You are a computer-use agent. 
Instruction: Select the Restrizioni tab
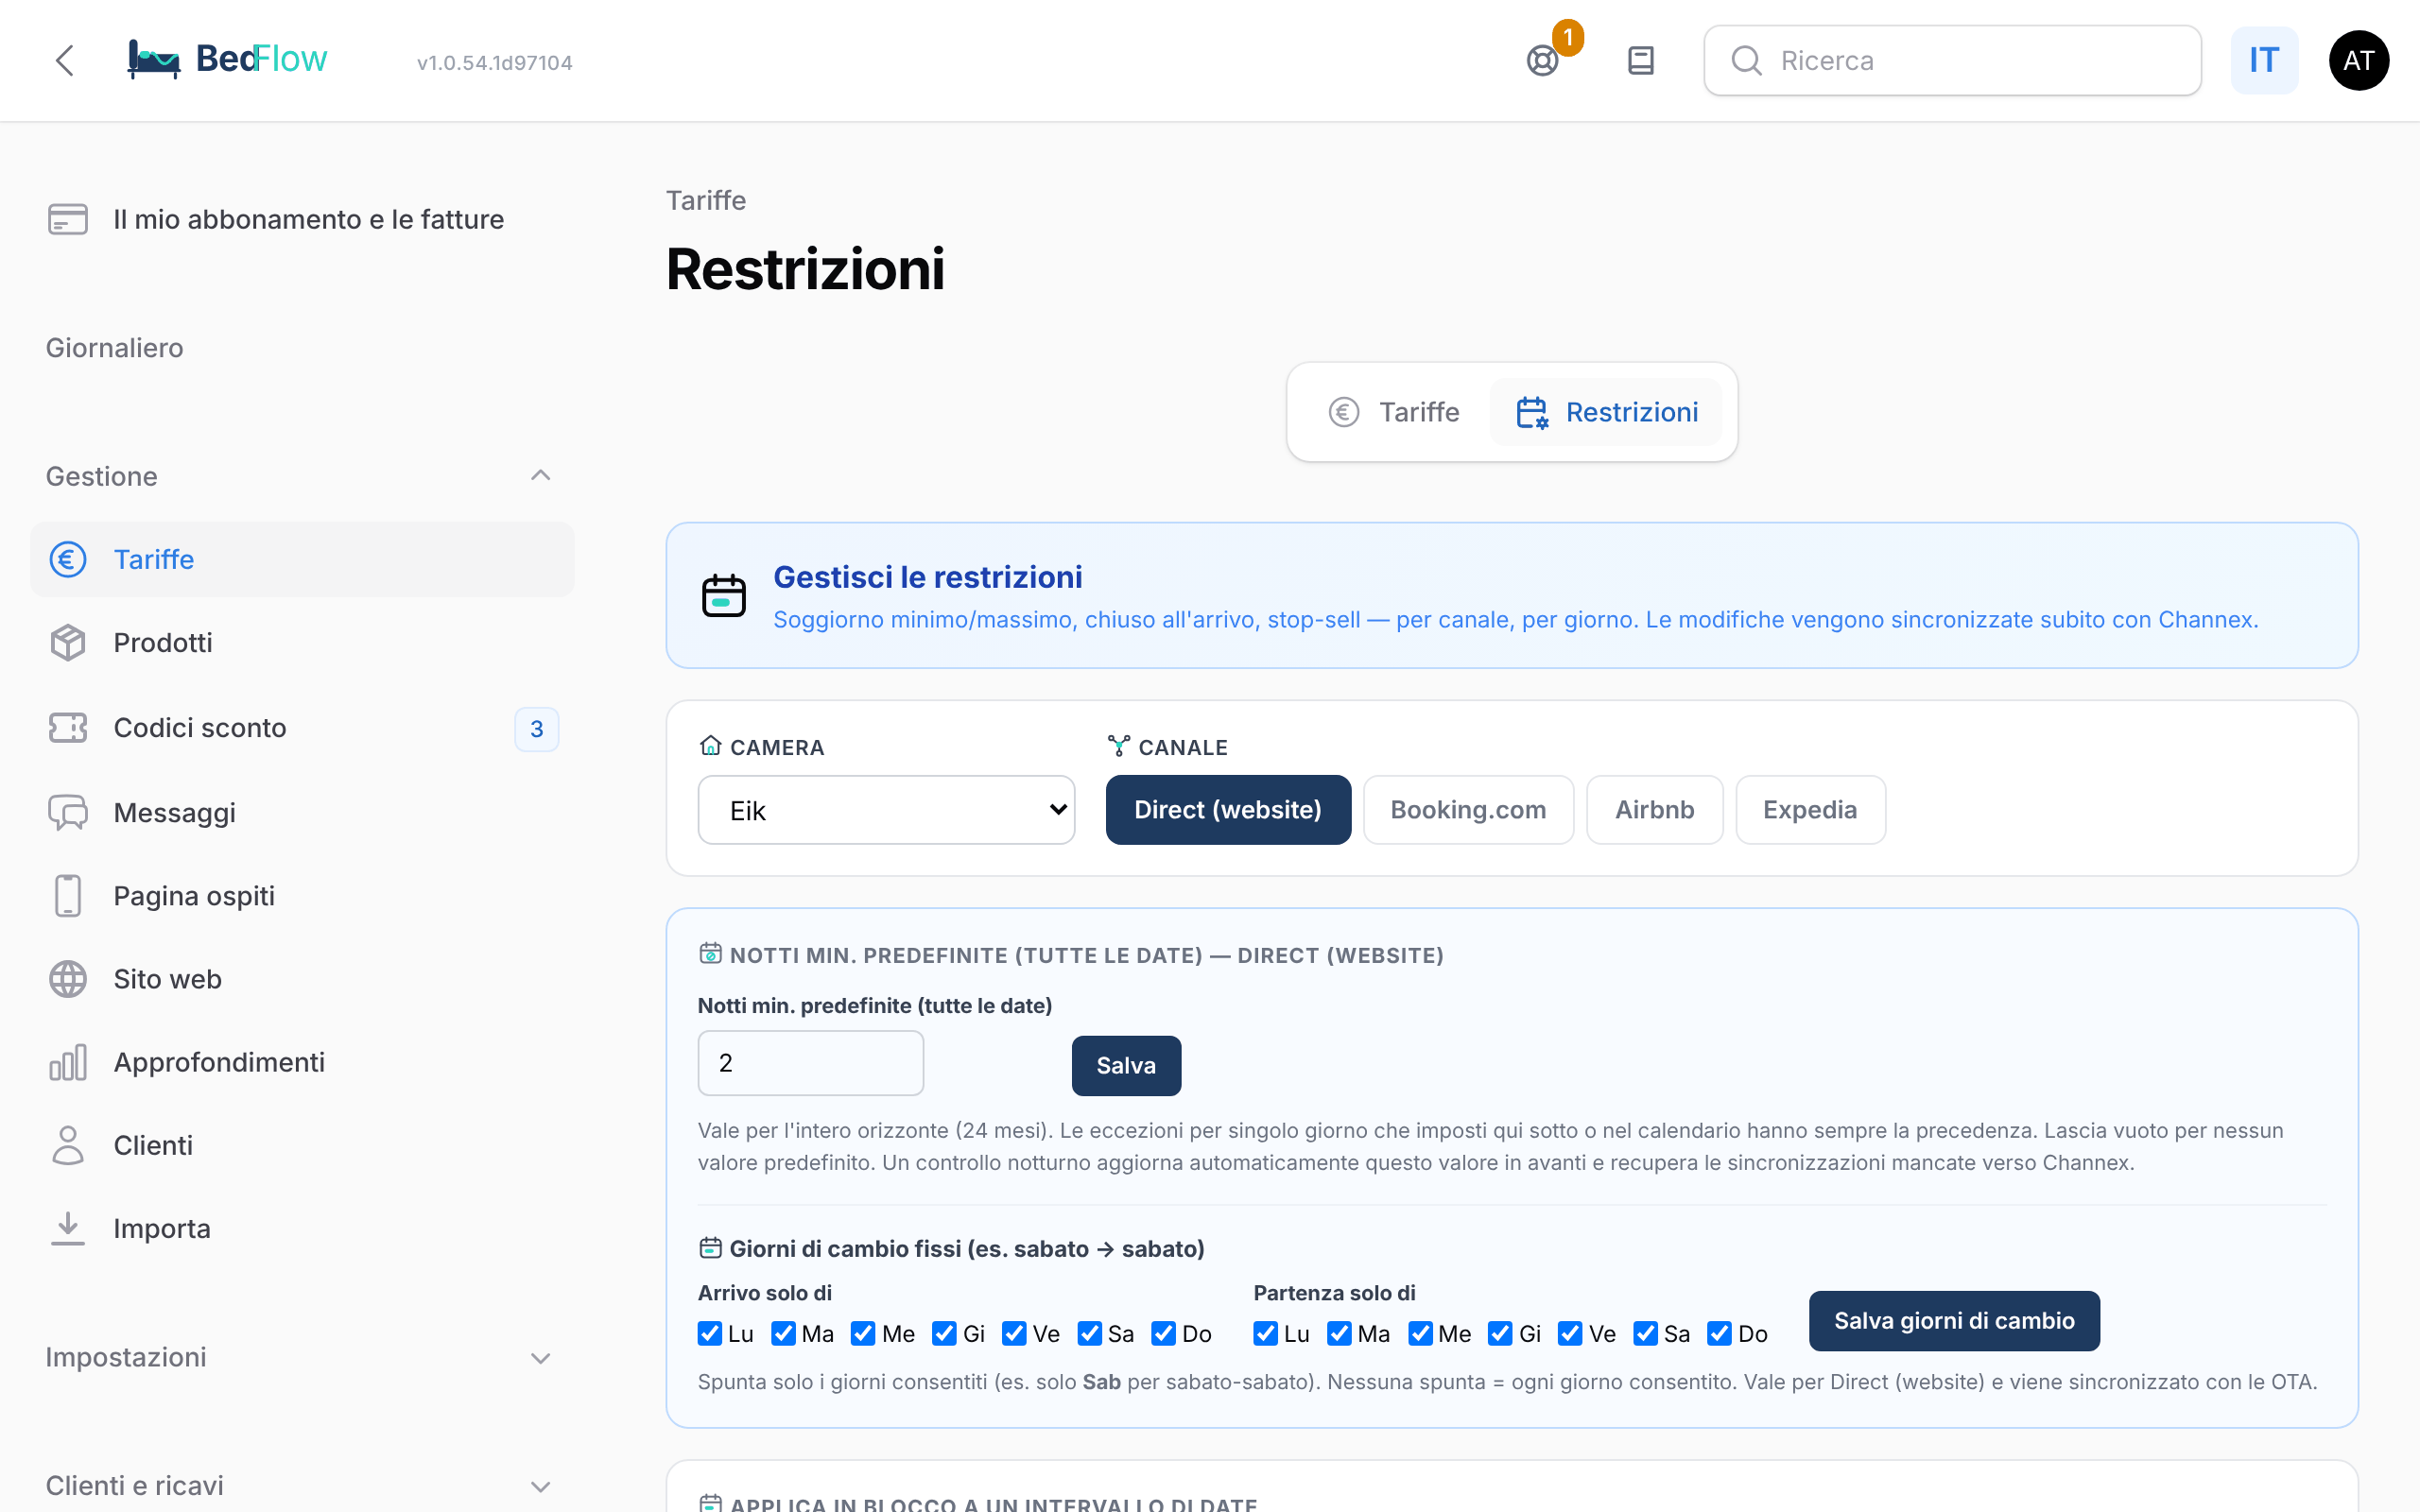click(1607, 412)
